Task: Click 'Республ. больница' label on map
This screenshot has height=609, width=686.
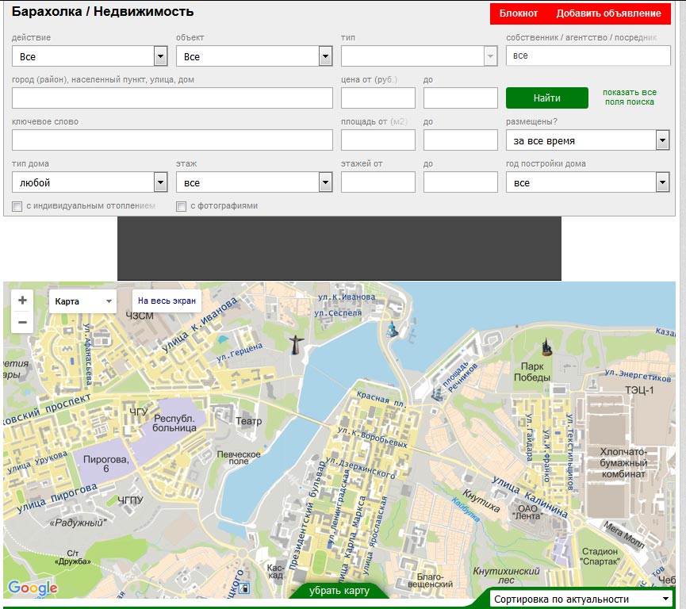Action: pyautogui.click(x=174, y=423)
